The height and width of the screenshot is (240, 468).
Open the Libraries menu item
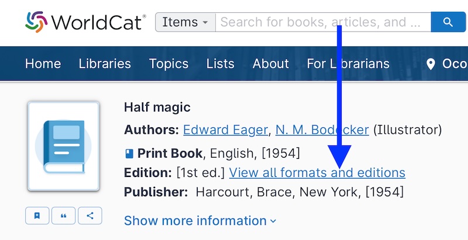click(x=105, y=64)
